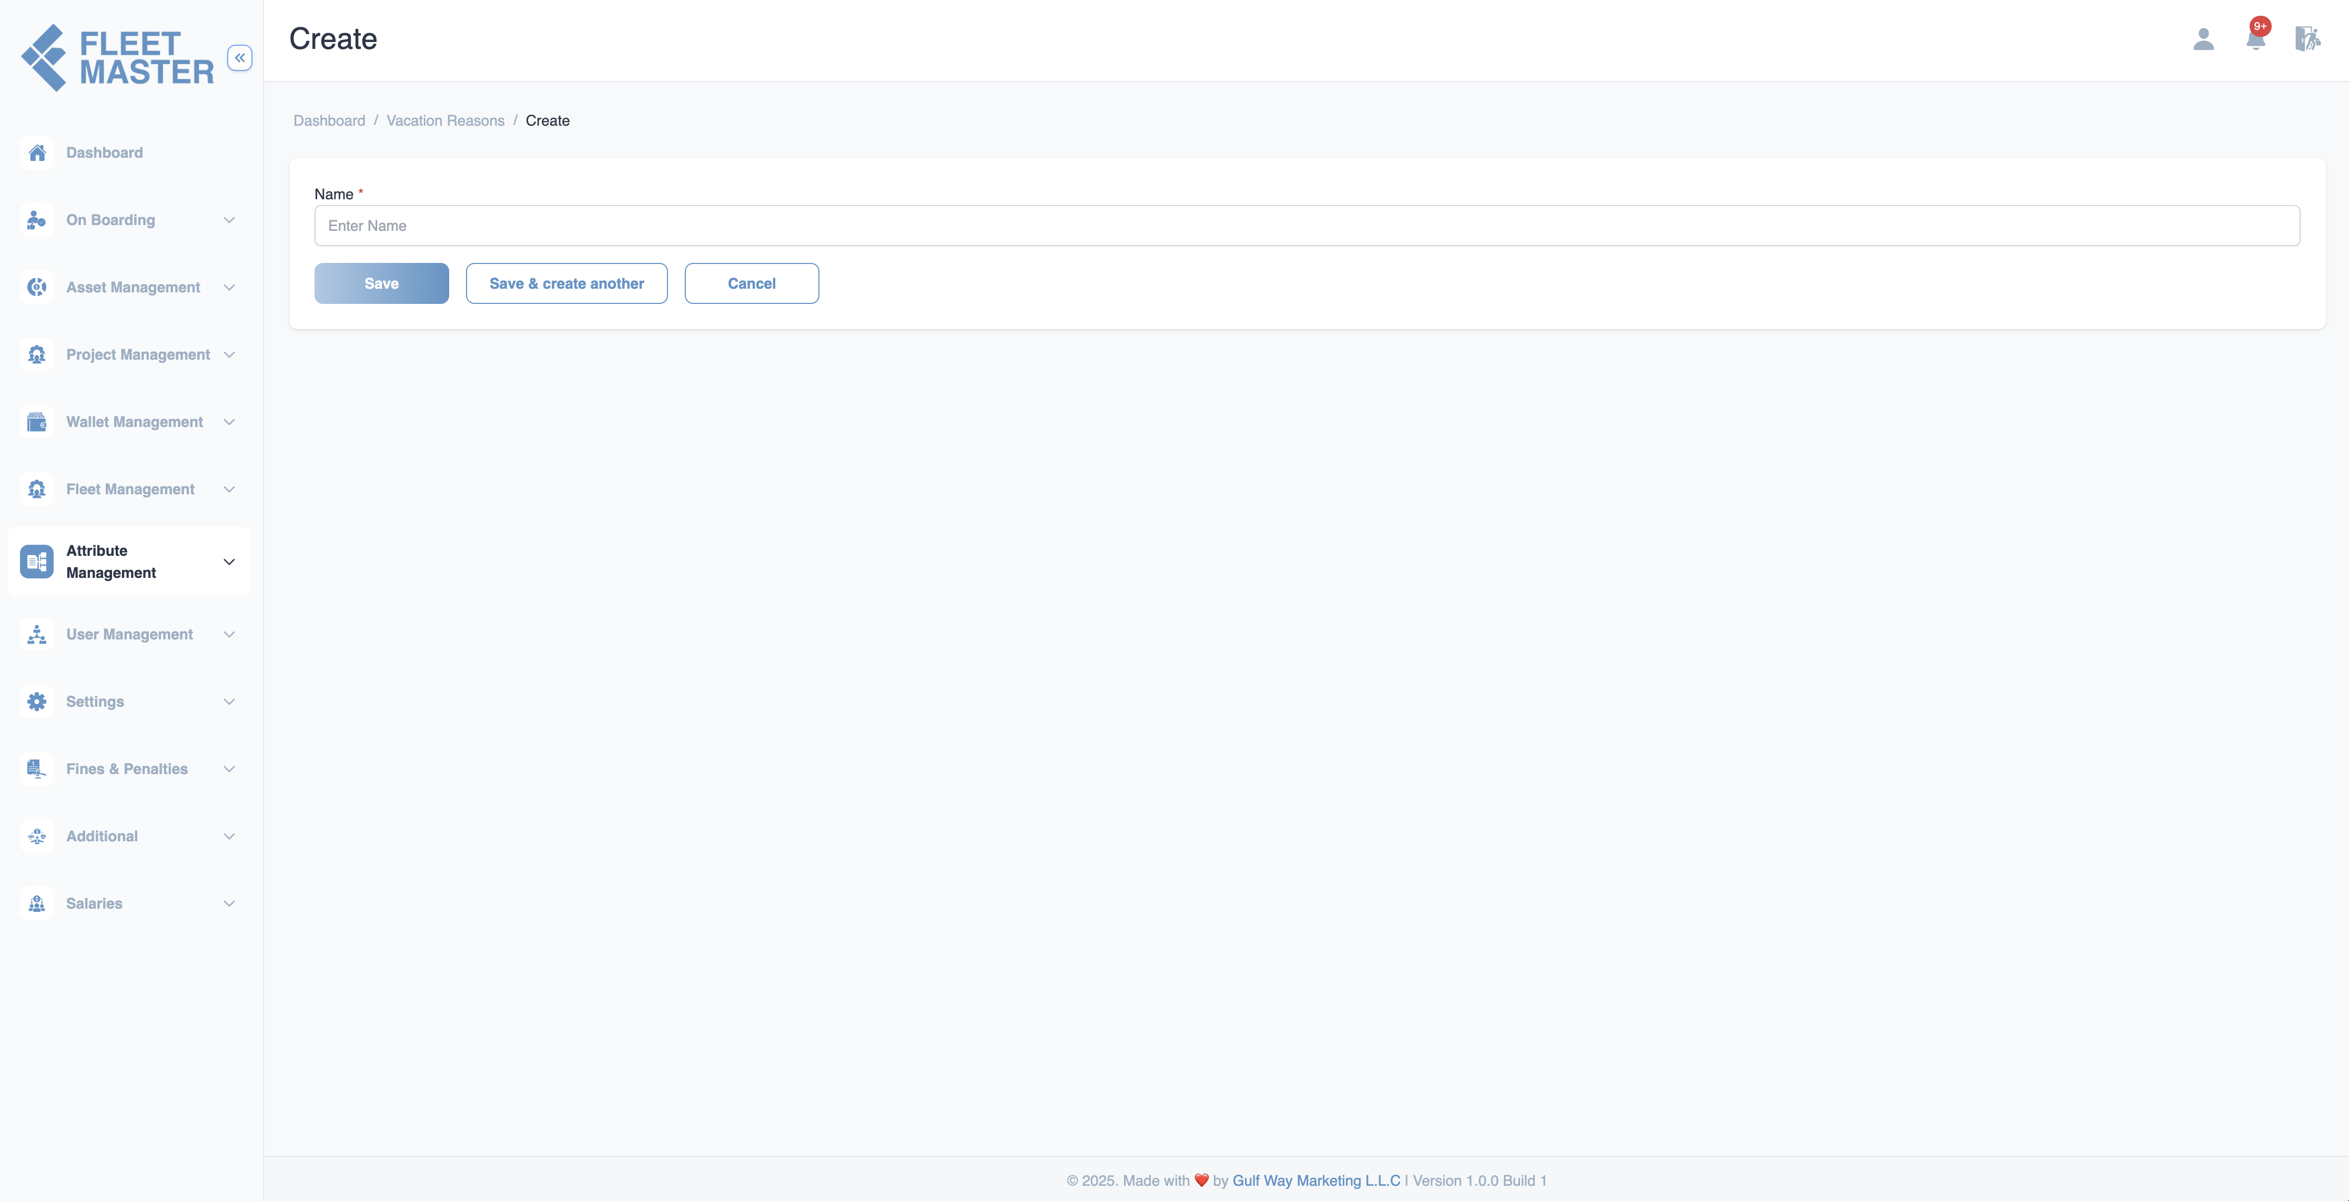
Task: Click the Cancel button
Action: [x=752, y=283]
